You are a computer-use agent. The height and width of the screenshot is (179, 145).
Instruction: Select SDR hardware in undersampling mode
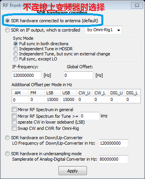click(x=7, y=154)
